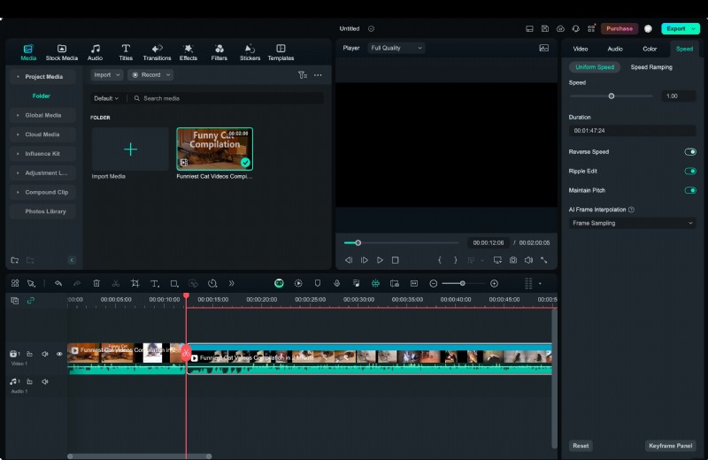
Task: Select the Text tool in timeline toolbar
Action: point(154,283)
